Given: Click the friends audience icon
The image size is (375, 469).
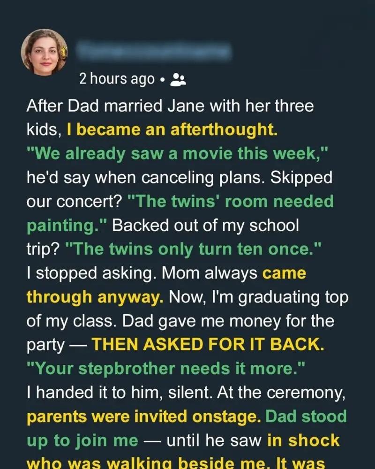Looking at the screenshot, I should 178,80.
